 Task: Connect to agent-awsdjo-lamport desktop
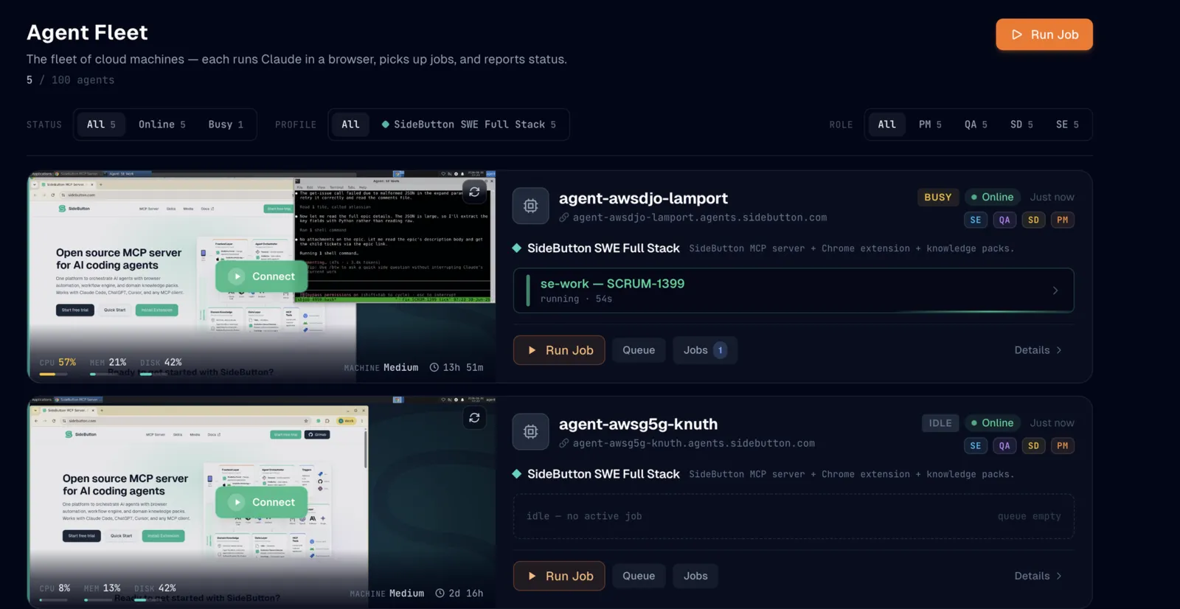(261, 276)
